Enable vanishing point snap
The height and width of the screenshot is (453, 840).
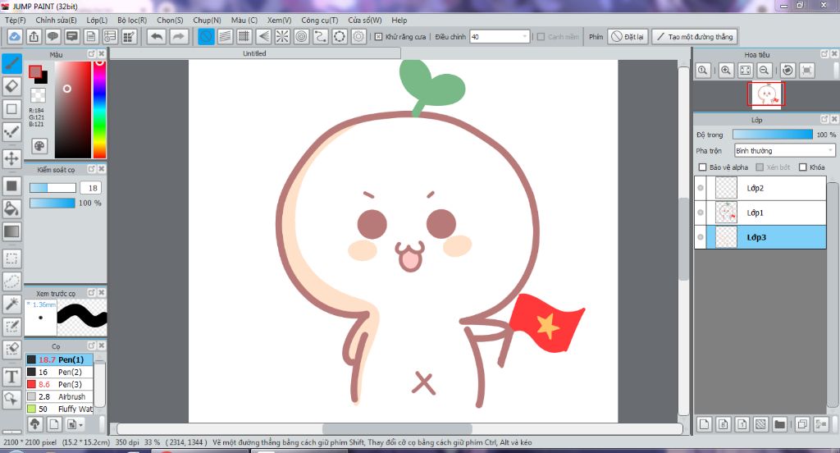(x=263, y=36)
